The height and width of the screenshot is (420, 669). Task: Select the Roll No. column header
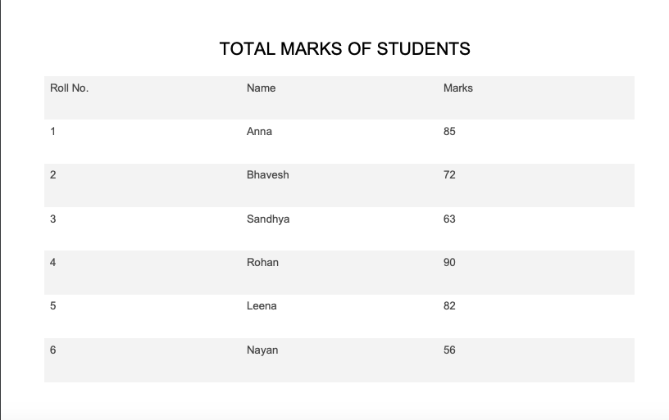(x=69, y=88)
